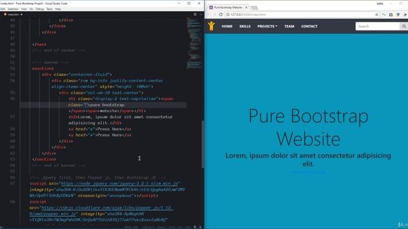The image size is (408, 229).
Task: Select the index.html editor tab in VS Code
Action: point(13,15)
